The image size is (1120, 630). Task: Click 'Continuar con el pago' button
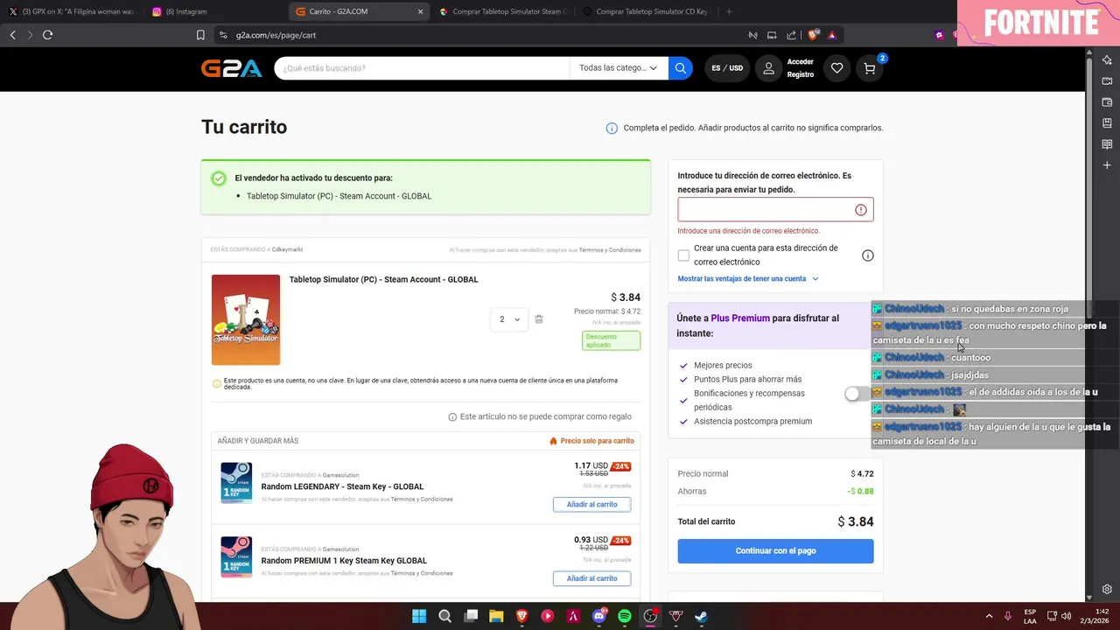(775, 551)
